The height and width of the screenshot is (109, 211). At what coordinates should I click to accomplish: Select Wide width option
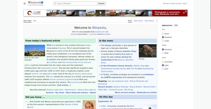(x=163, y=53)
